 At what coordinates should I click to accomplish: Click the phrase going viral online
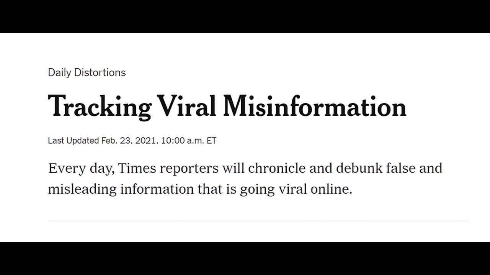[x=296, y=189]
